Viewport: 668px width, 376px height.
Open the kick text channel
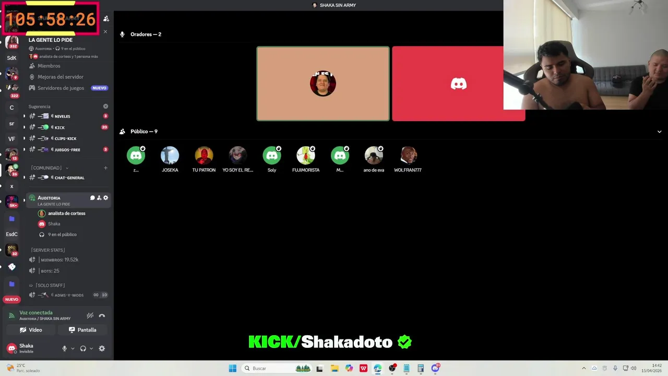(x=69, y=127)
